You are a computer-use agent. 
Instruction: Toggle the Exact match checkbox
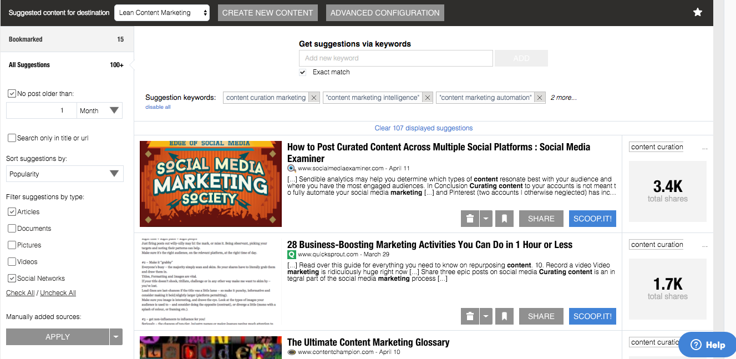tap(302, 72)
